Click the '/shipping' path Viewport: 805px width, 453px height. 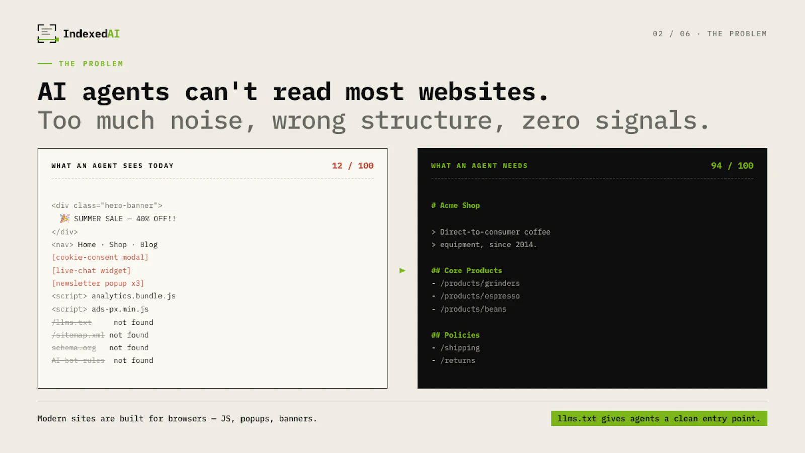click(x=460, y=348)
